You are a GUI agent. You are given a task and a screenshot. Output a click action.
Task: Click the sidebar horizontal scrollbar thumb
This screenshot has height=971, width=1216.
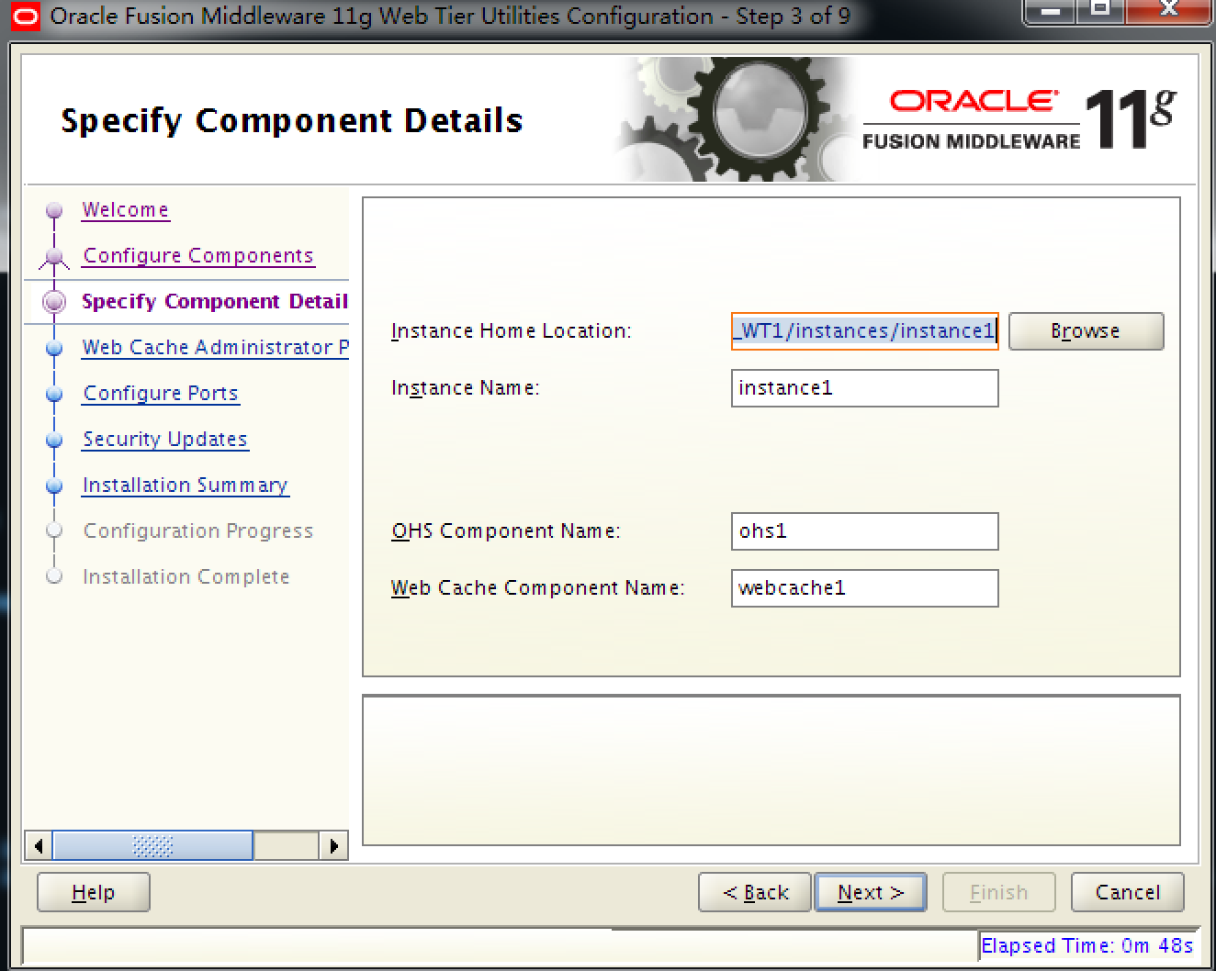tap(152, 845)
